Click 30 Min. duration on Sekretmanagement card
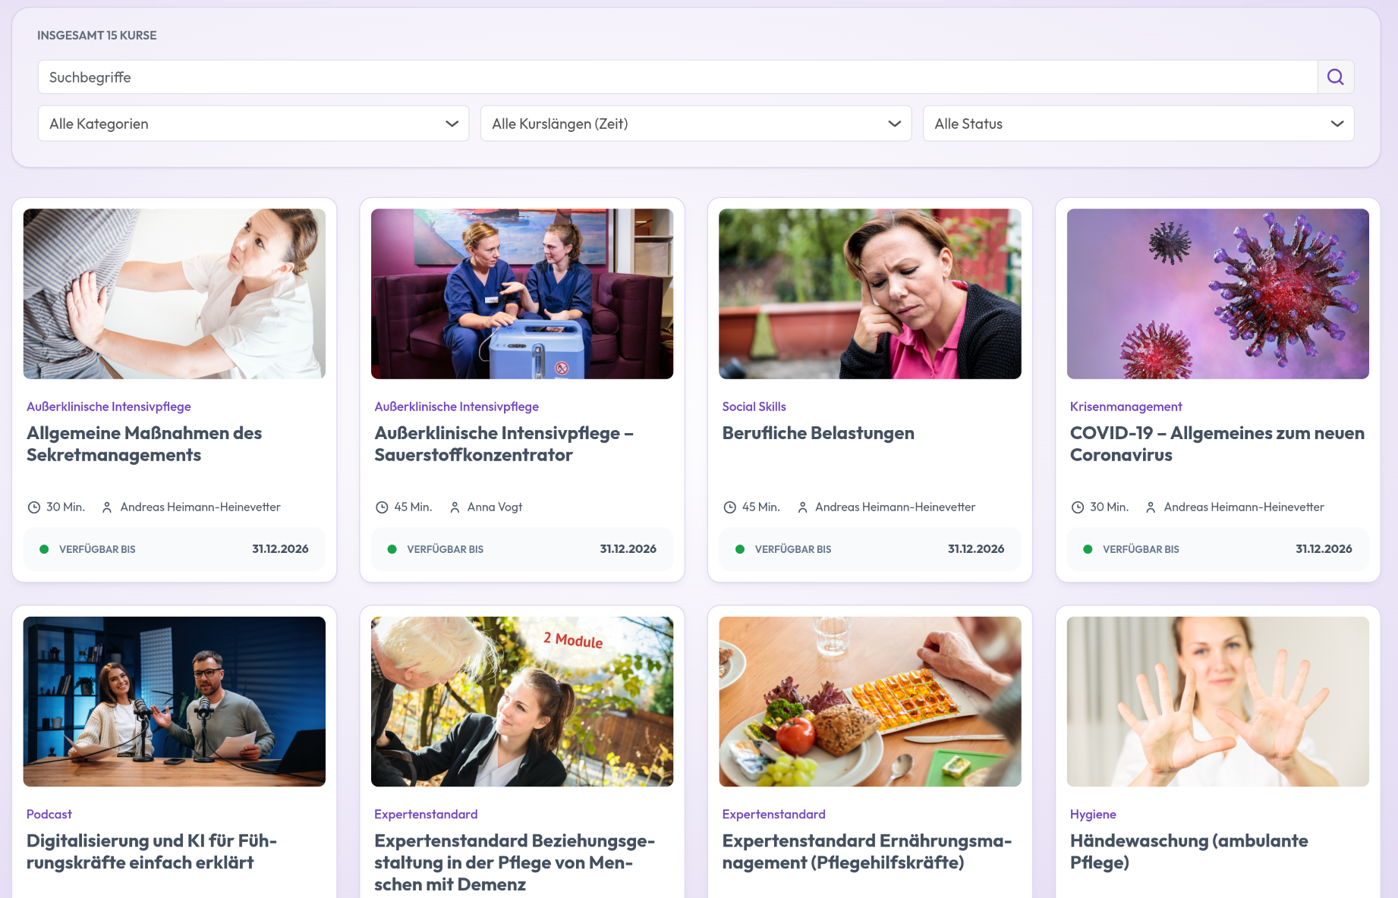 click(65, 507)
